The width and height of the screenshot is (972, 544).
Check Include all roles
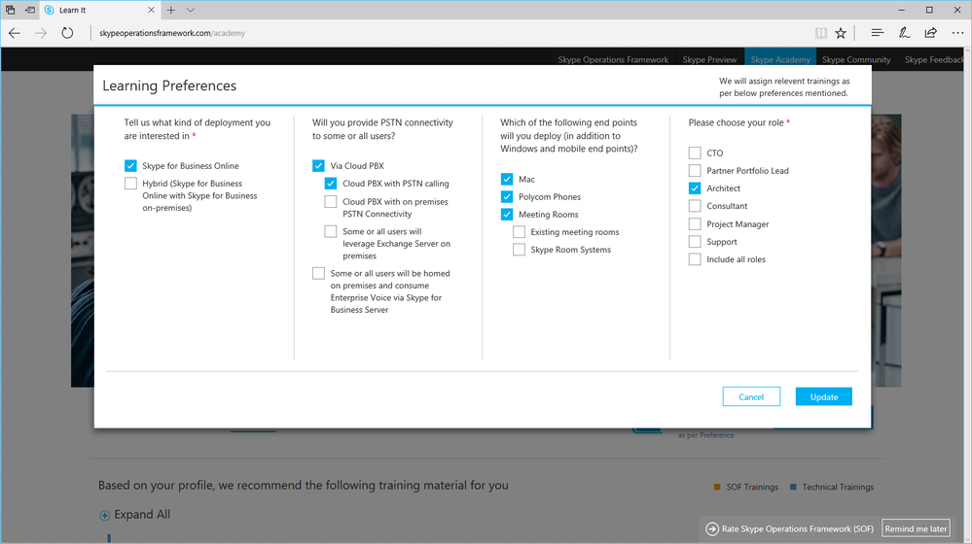click(695, 259)
